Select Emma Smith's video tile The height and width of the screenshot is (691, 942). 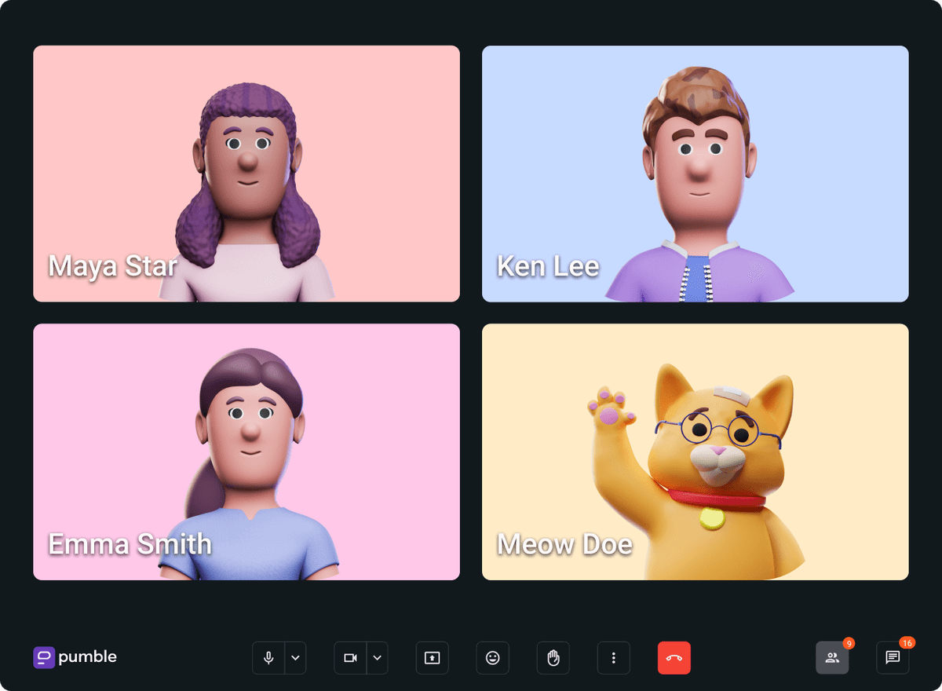coord(246,452)
